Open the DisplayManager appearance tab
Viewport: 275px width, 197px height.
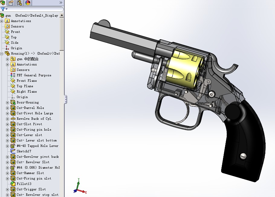[x=28, y=3]
